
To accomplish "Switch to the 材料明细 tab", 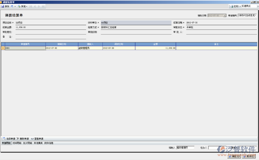I will point(17,143).
